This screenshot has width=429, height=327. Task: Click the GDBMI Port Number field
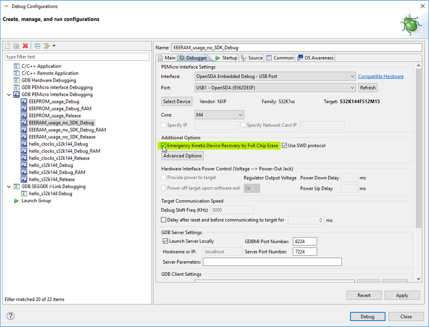pyautogui.click(x=305, y=241)
